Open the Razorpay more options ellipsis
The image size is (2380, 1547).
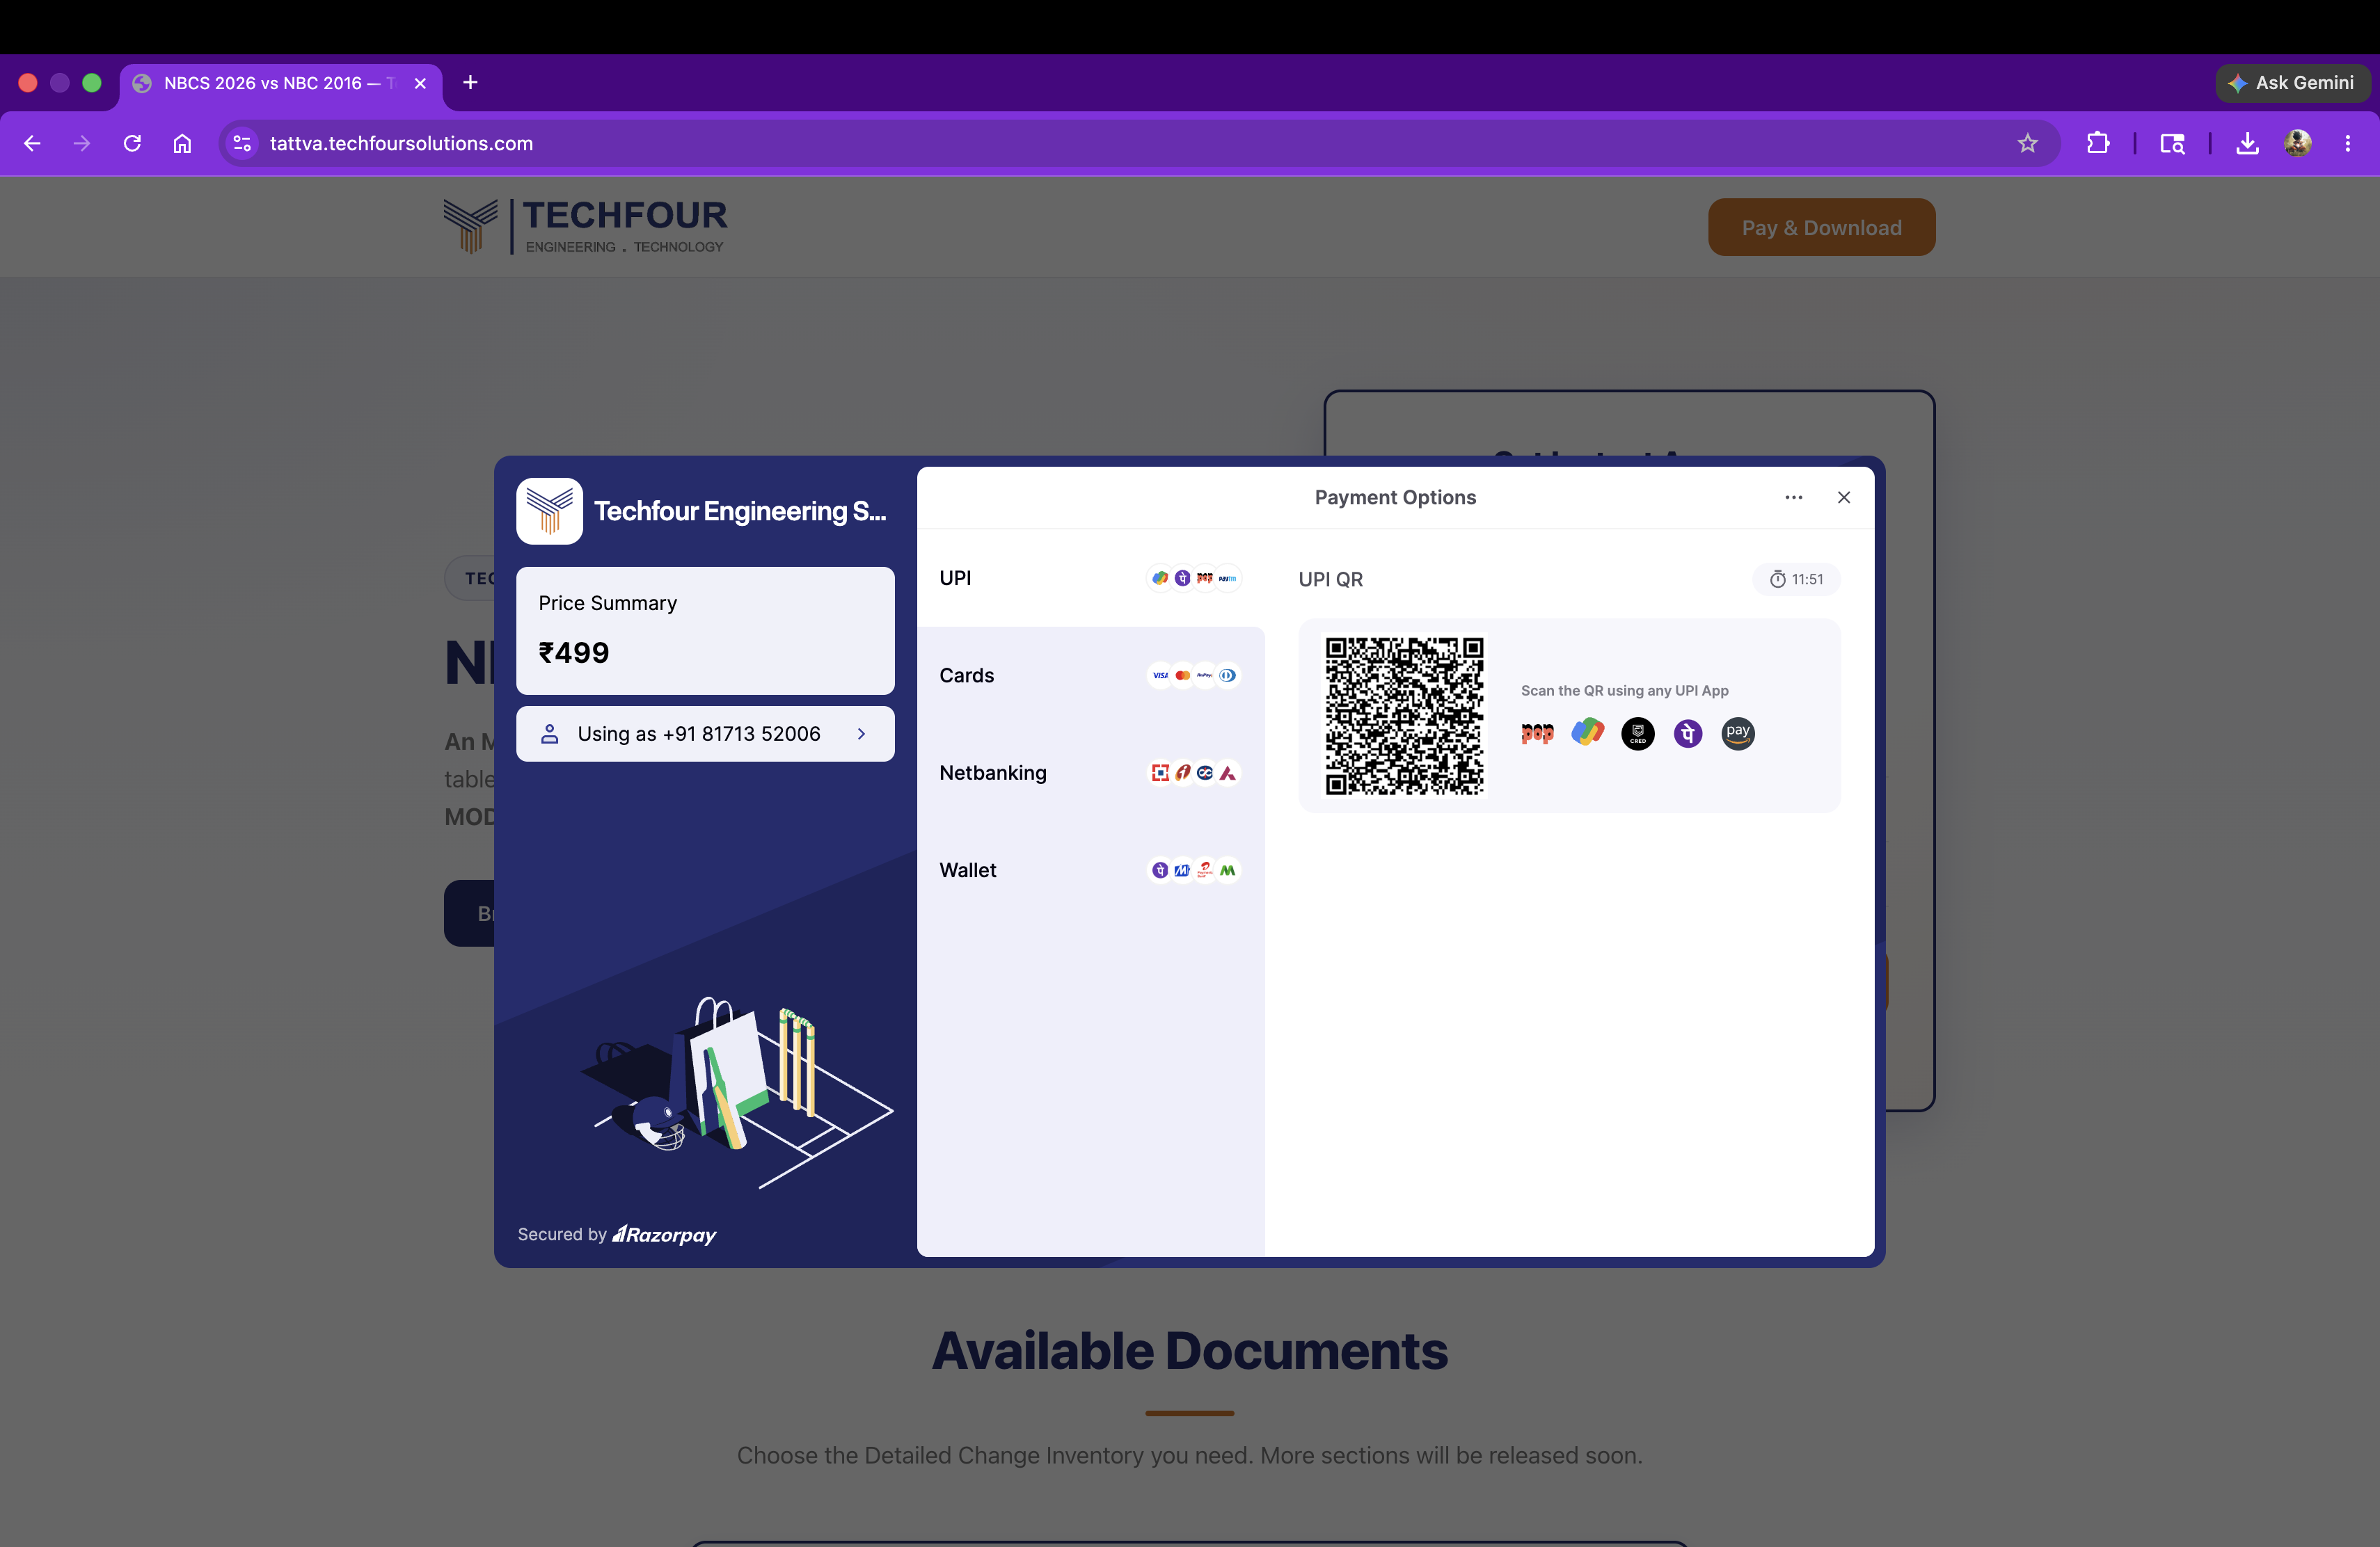(1794, 497)
